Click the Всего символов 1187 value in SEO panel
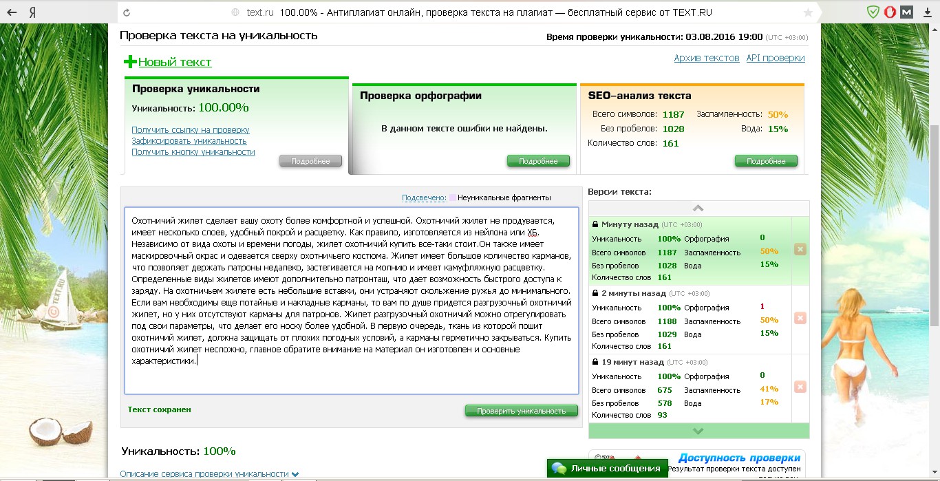This screenshot has height=481, width=940. 673,114
